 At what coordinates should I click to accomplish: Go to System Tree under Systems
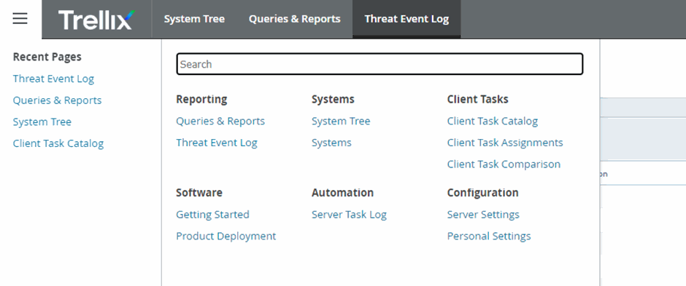point(341,121)
